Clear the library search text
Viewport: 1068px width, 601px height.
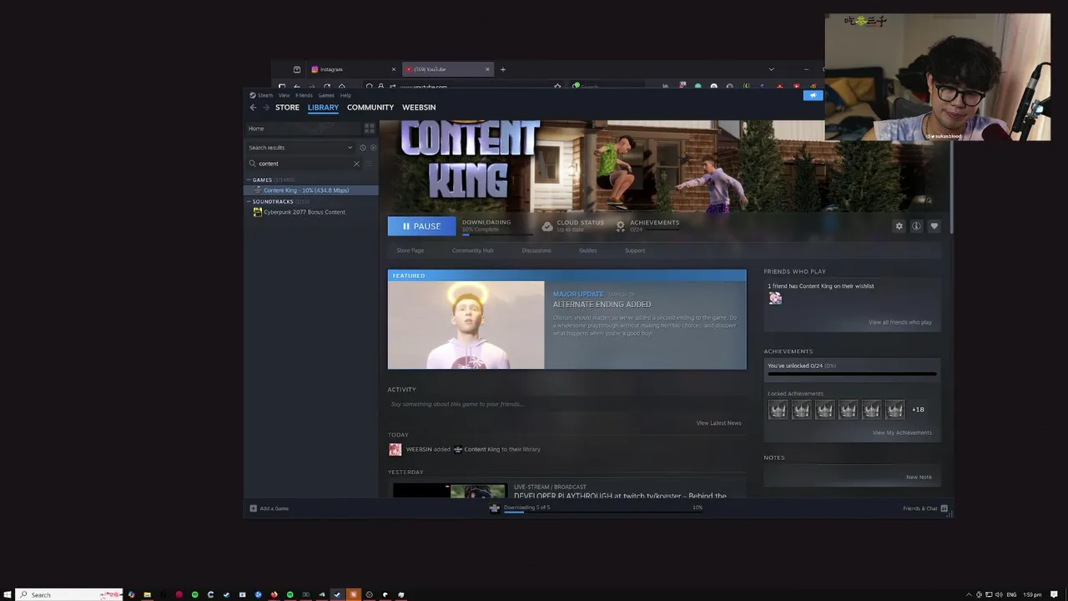[x=356, y=164]
